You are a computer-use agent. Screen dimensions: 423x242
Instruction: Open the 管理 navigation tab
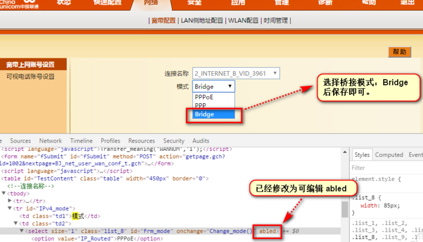(282, 2)
